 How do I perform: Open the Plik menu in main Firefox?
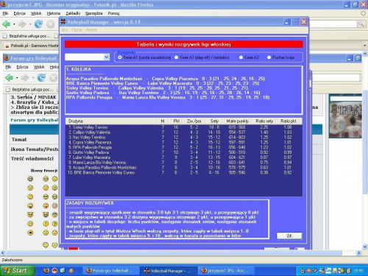click(5, 13)
